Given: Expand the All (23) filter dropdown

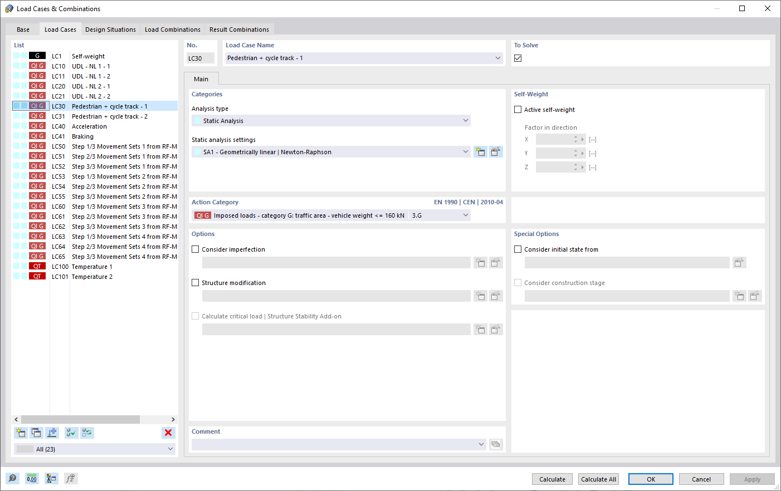Looking at the screenshot, I should (x=171, y=449).
